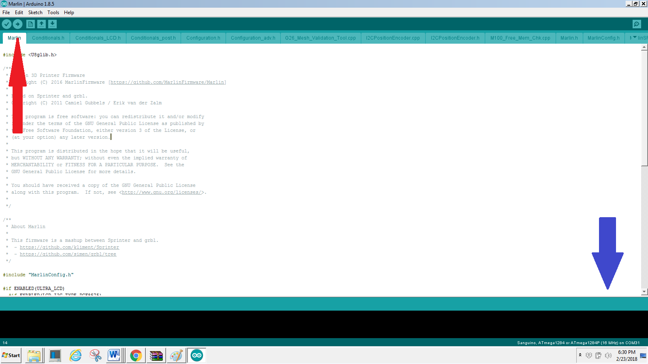Screen dimensions: 648x364
Task: Select the Marlin main sketch tab
Action: [x=15, y=38]
